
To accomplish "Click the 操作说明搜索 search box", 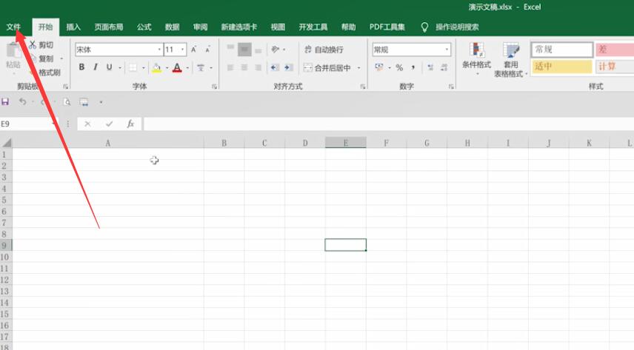I will (x=457, y=27).
